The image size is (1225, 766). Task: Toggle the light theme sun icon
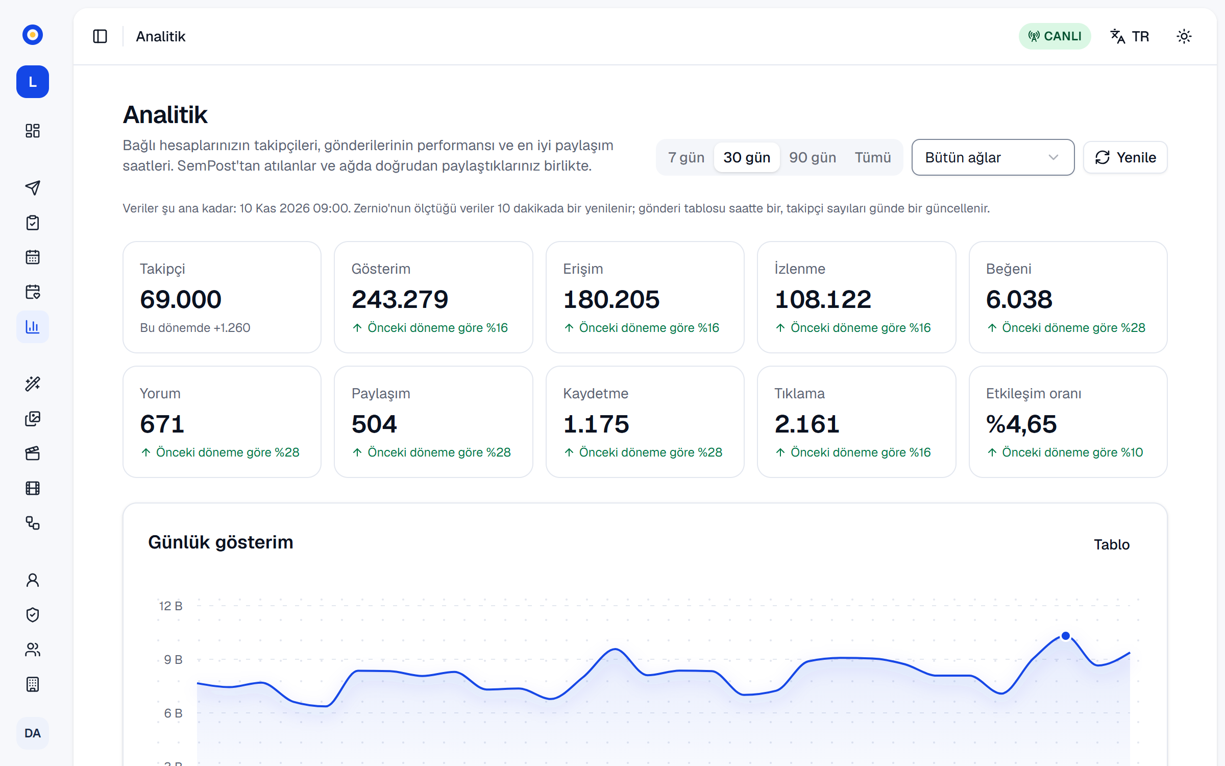pos(1184,36)
